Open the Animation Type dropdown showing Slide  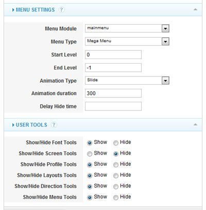[x=127, y=81]
